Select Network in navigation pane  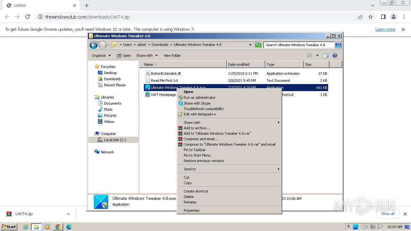(x=107, y=152)
